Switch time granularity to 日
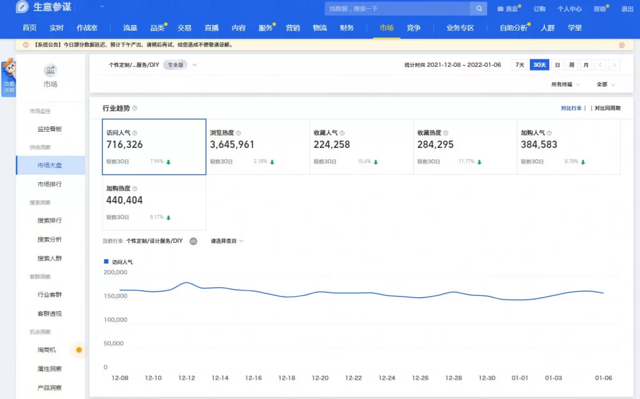 pyautogui.click(x=557, y=65)
